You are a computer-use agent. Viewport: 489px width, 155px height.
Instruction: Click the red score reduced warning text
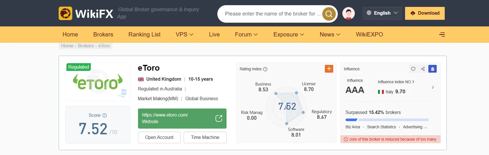393,139
